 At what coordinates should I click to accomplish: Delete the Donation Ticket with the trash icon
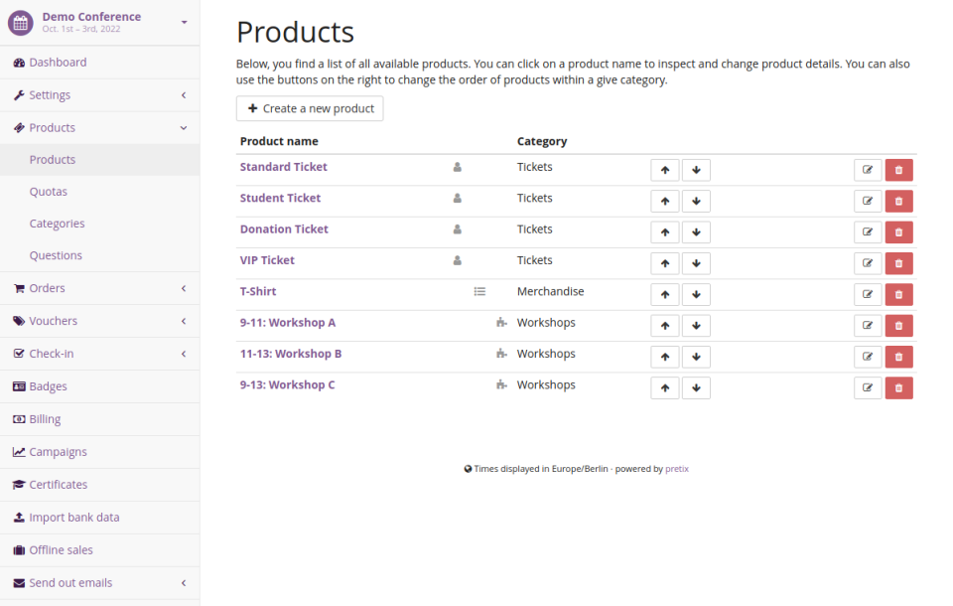coord(898,231)
